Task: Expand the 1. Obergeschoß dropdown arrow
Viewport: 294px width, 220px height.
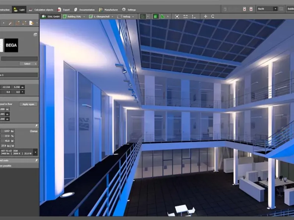Action: (x=112, y=16)
